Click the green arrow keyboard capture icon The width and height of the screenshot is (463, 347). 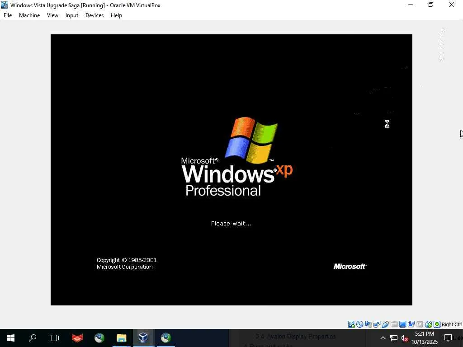(437, 324)
